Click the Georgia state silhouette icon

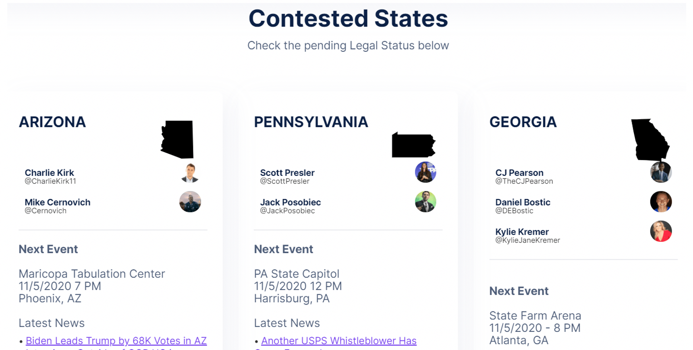click(650, 140)
